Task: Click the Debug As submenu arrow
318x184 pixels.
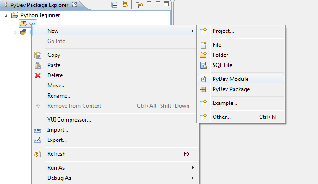Action: pyautogui.click(x=192, y=178)
